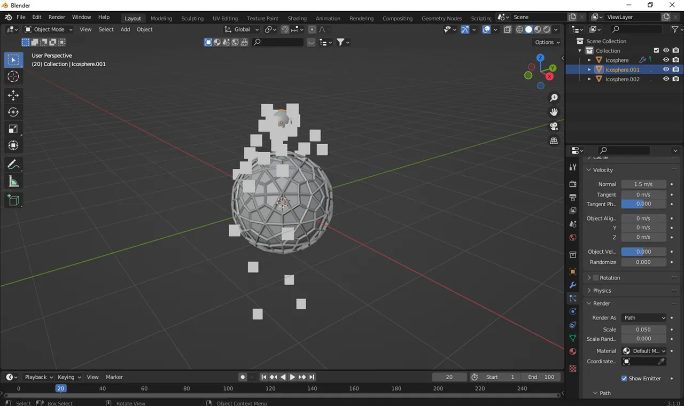Toggle X-ray viewport mode
The height and width of the screenshot is (406, 684).
(508, 29)
